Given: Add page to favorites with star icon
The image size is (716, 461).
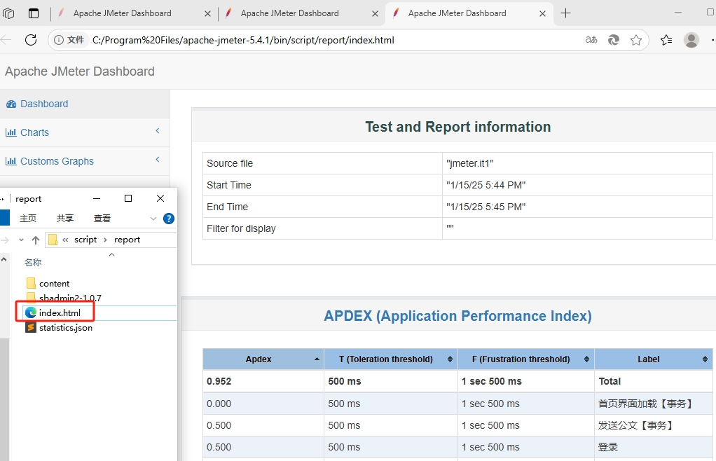Looking at the screenshot, I should (x=636, y=40).
